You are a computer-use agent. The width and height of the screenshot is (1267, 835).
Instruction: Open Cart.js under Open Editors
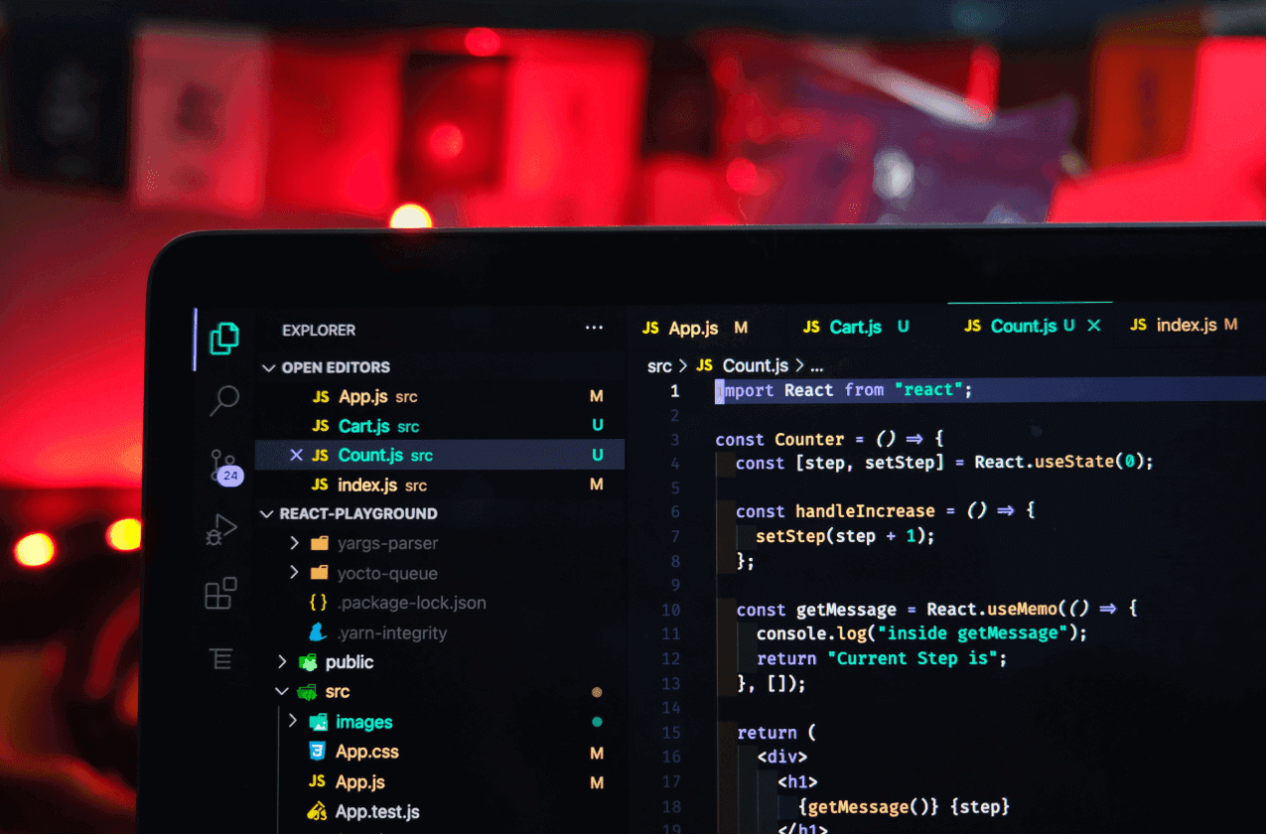440,426
